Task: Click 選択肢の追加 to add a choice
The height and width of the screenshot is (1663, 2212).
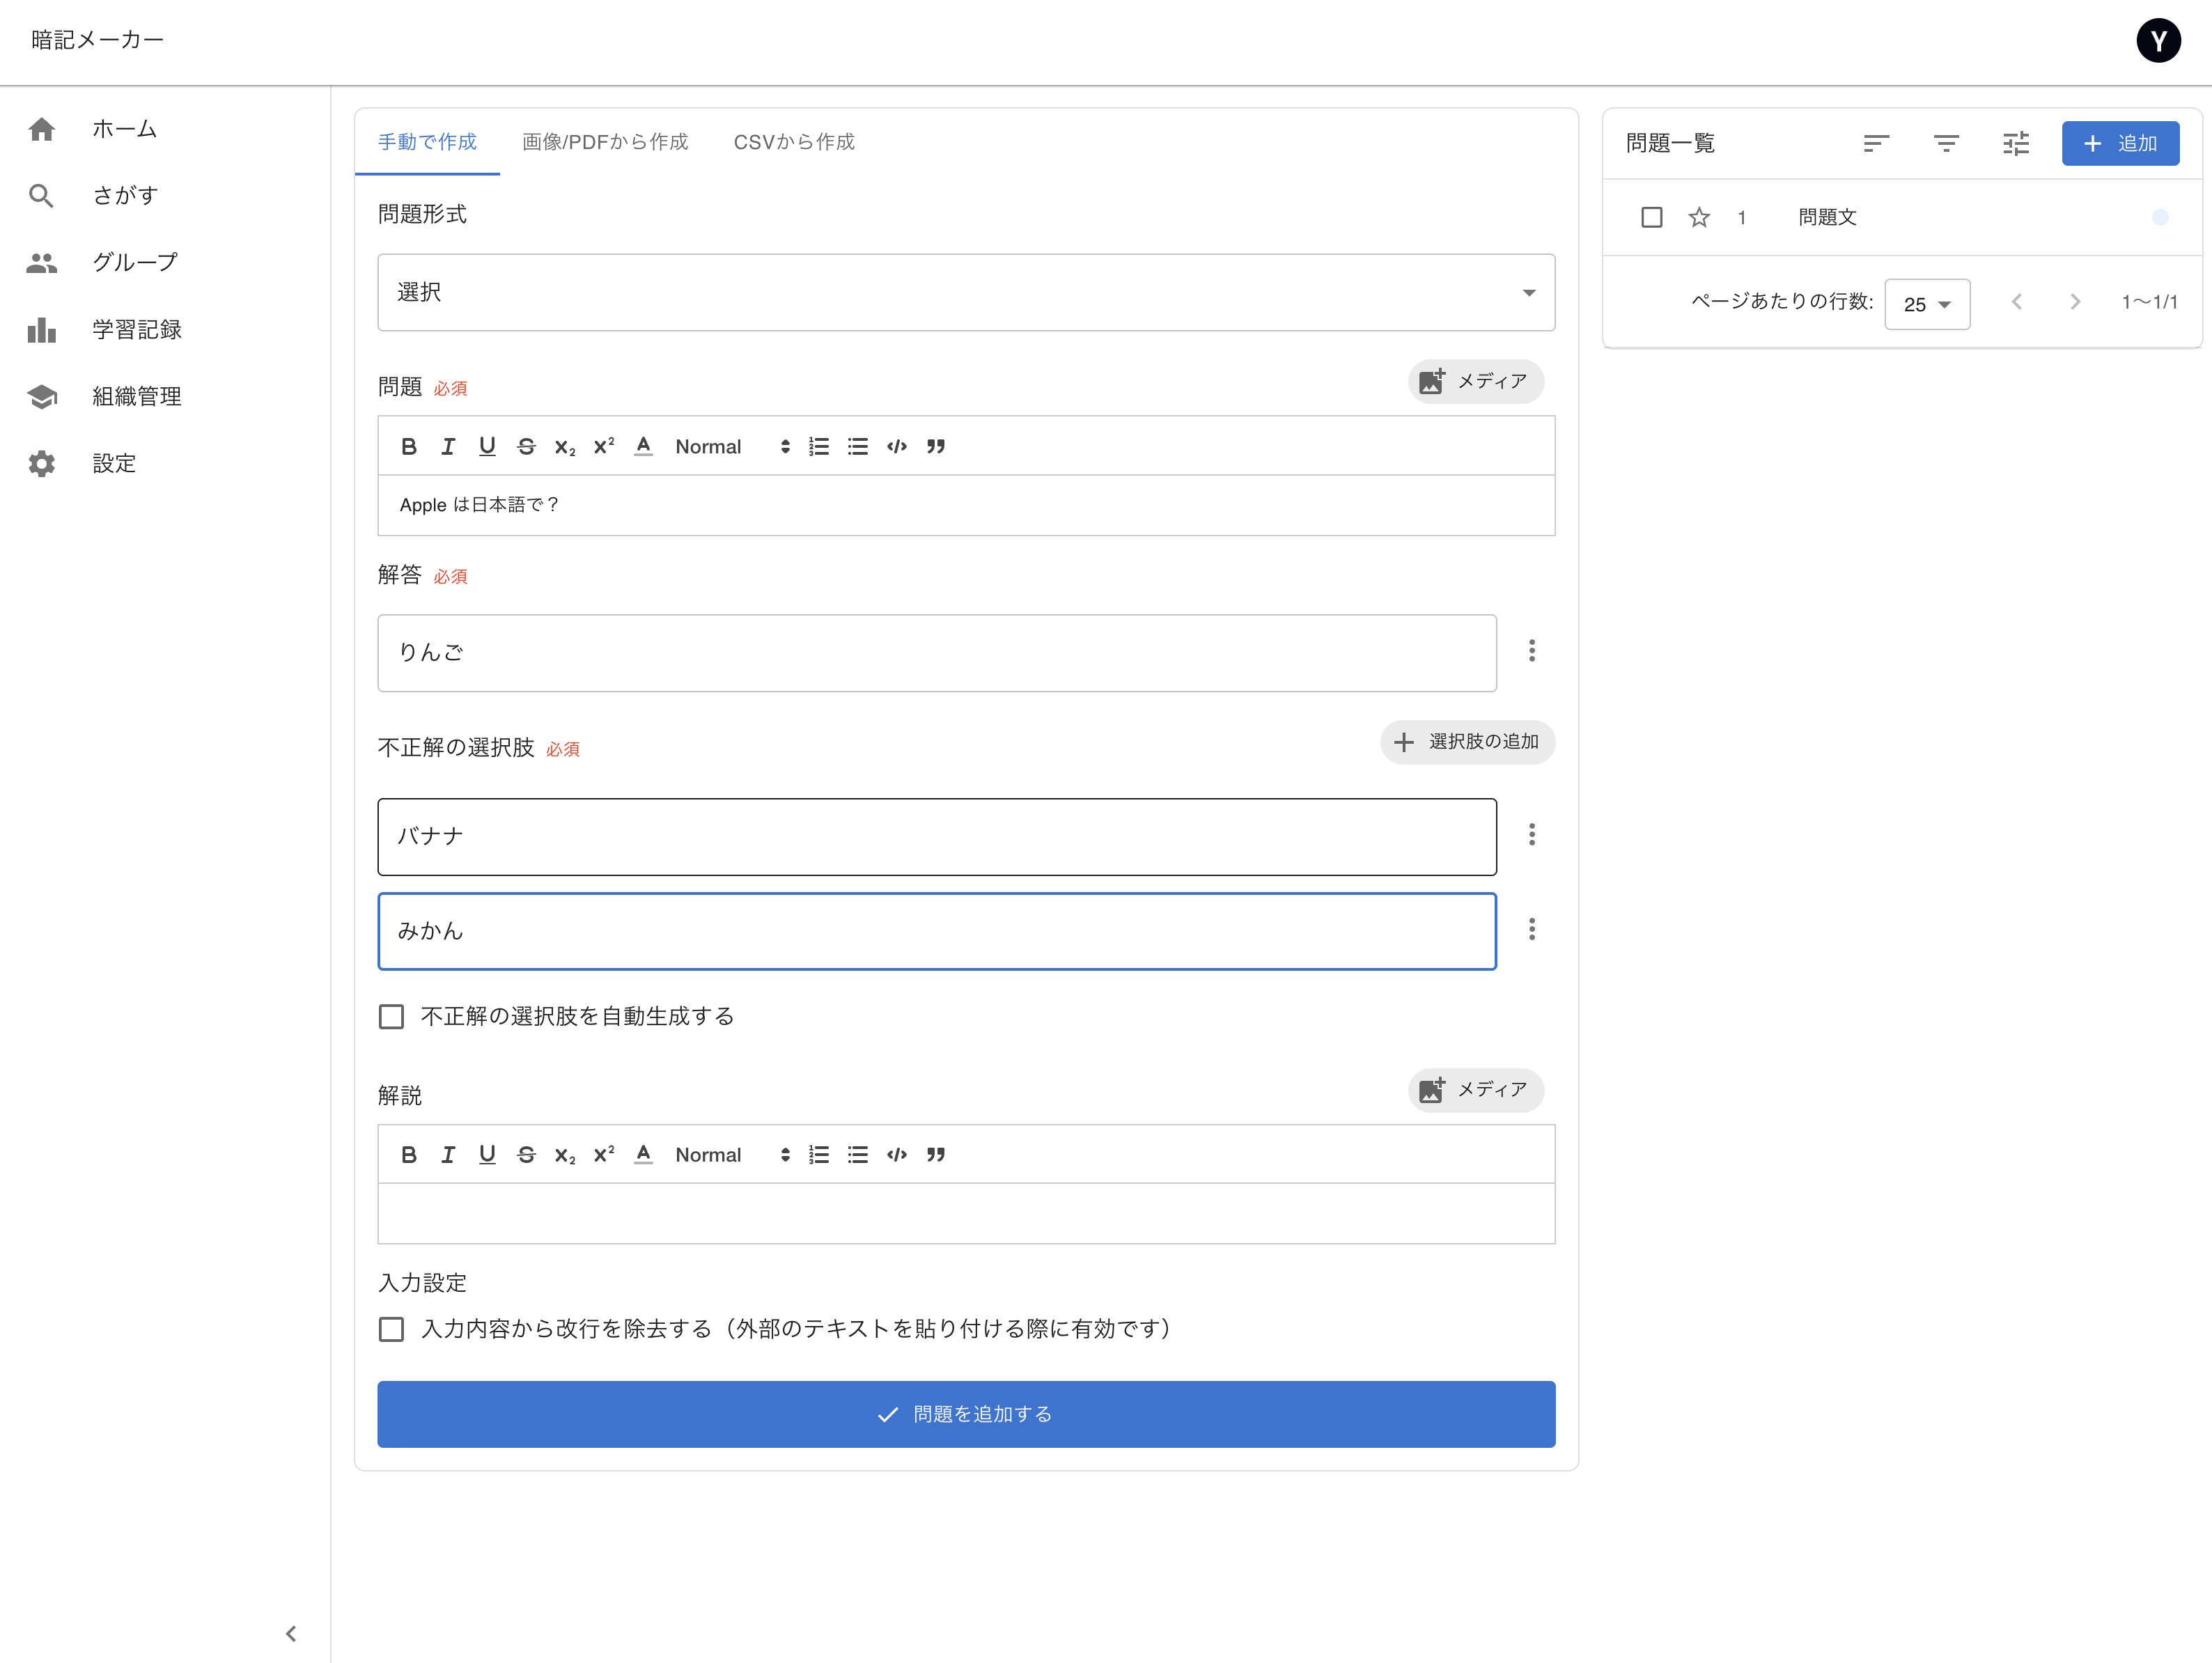Action: click(1467, 742)
